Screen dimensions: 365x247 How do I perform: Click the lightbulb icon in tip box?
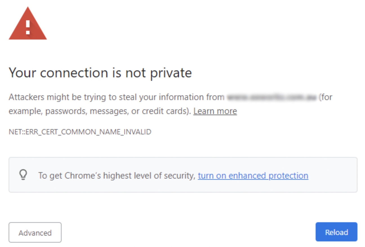point(23,175)
